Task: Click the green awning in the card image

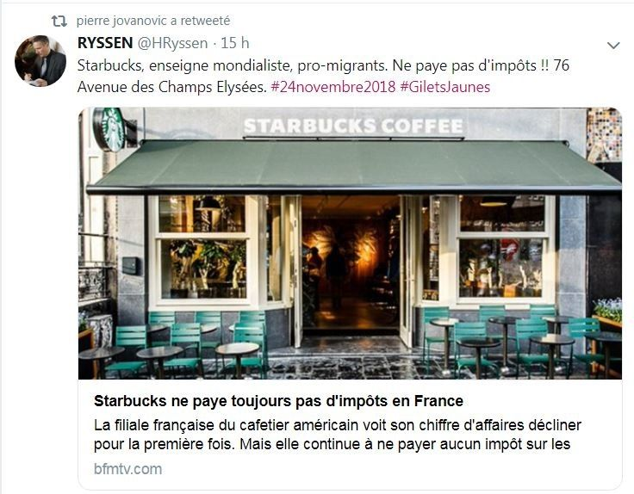Action: coord(353,166)
